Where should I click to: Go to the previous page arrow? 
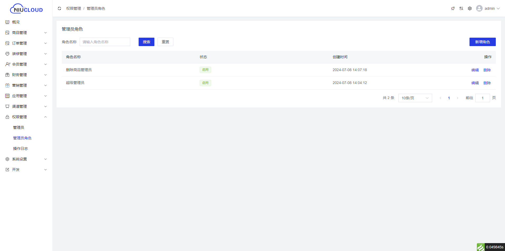coord(441,98)
